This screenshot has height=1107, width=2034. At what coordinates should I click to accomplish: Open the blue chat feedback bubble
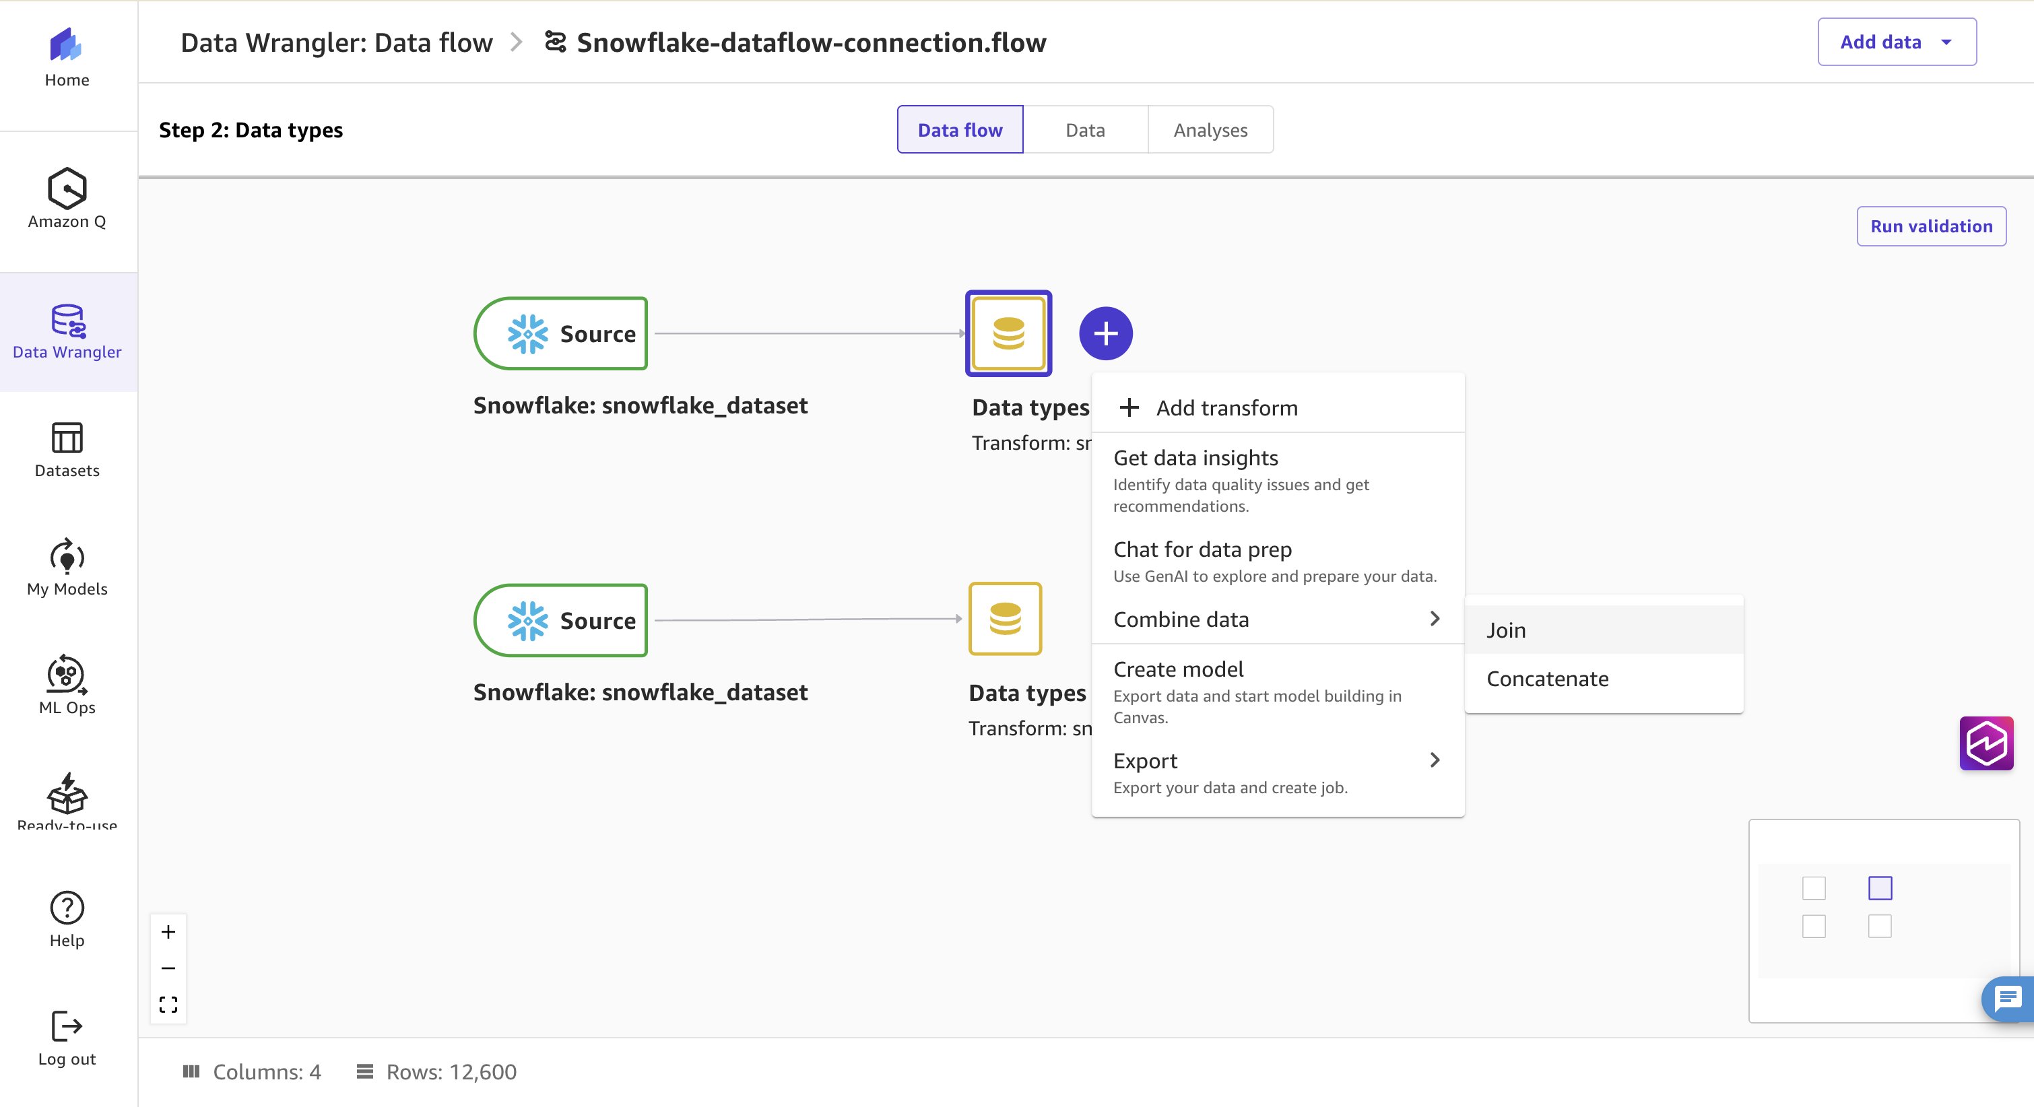[x=2007, y=999]
